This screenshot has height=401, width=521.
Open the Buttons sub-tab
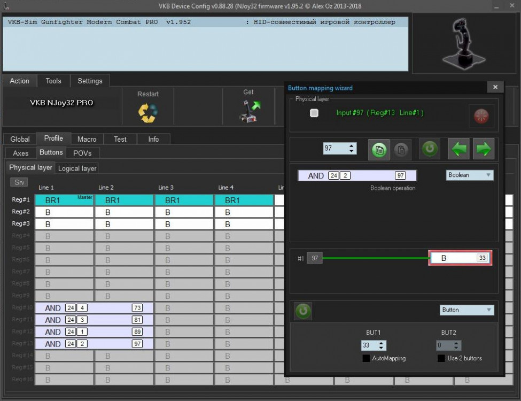(x=51, y=152)
